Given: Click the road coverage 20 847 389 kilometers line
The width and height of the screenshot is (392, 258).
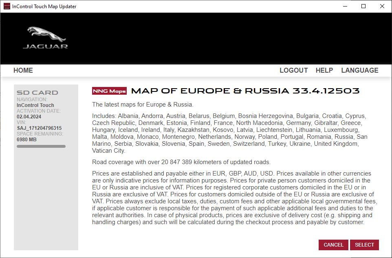Looking at the screenshot, I should (181, 162).
